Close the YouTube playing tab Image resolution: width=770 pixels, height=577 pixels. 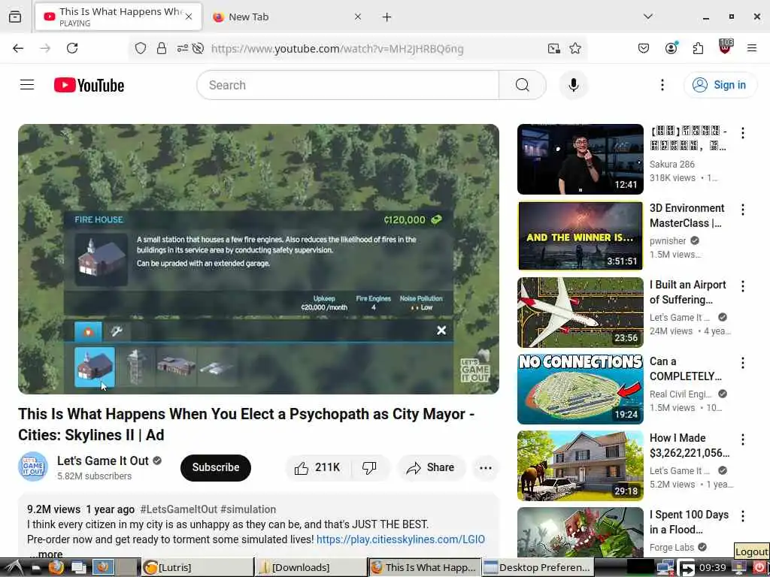pos(189,17)
